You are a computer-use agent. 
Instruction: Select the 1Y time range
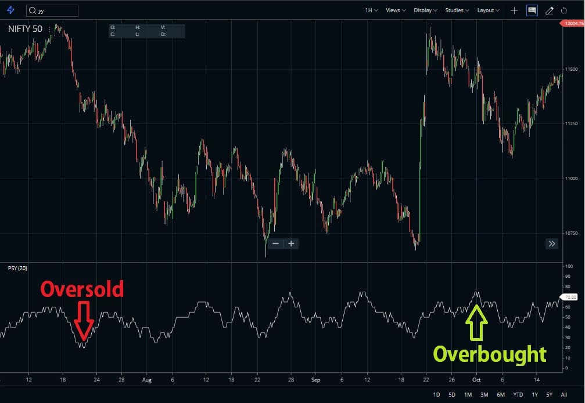coord(534,394)
